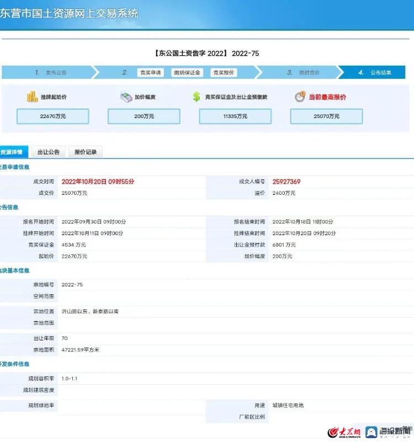Switch to the 报价记录 tab
The width and height of the screenshot is (414, 442).
86,152
